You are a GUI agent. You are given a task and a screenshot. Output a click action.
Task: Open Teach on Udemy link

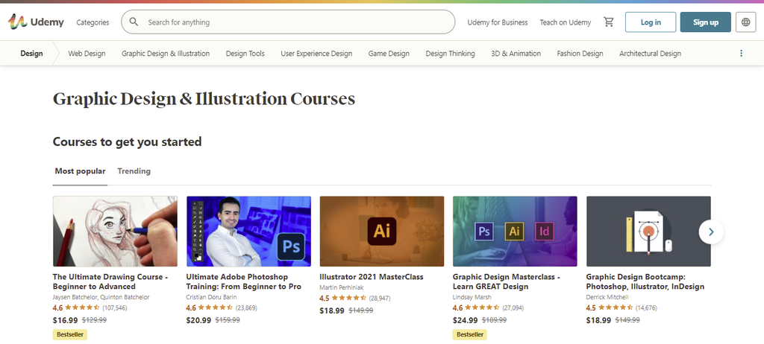(x=566, y=22)
